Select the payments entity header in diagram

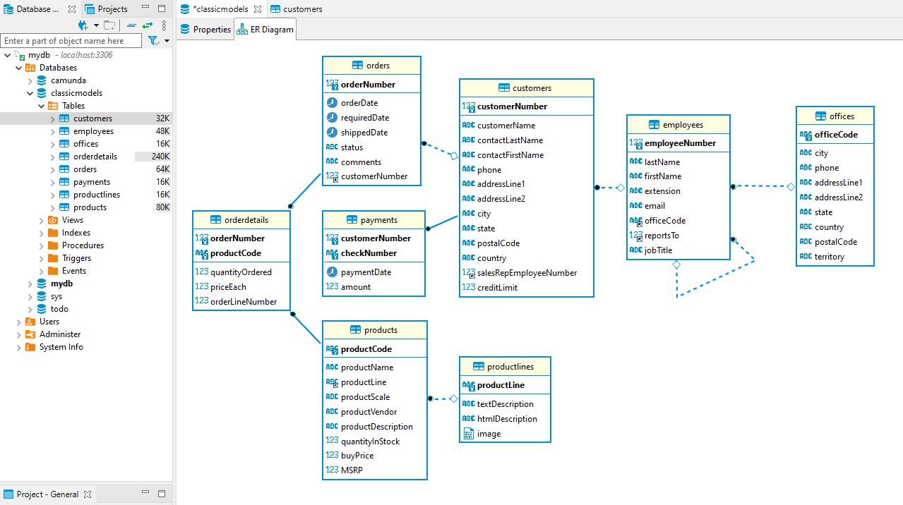coord(373,220)
